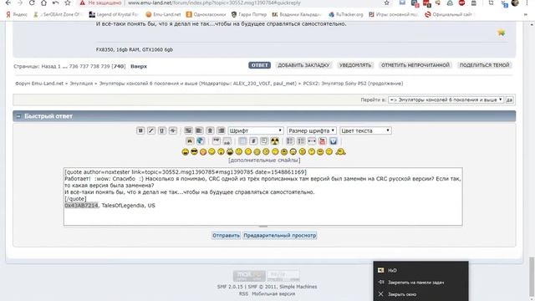This screenshot has height=301, width=535.
Task: Apply underline formatting in the editor
Action: tap(162, 130)
